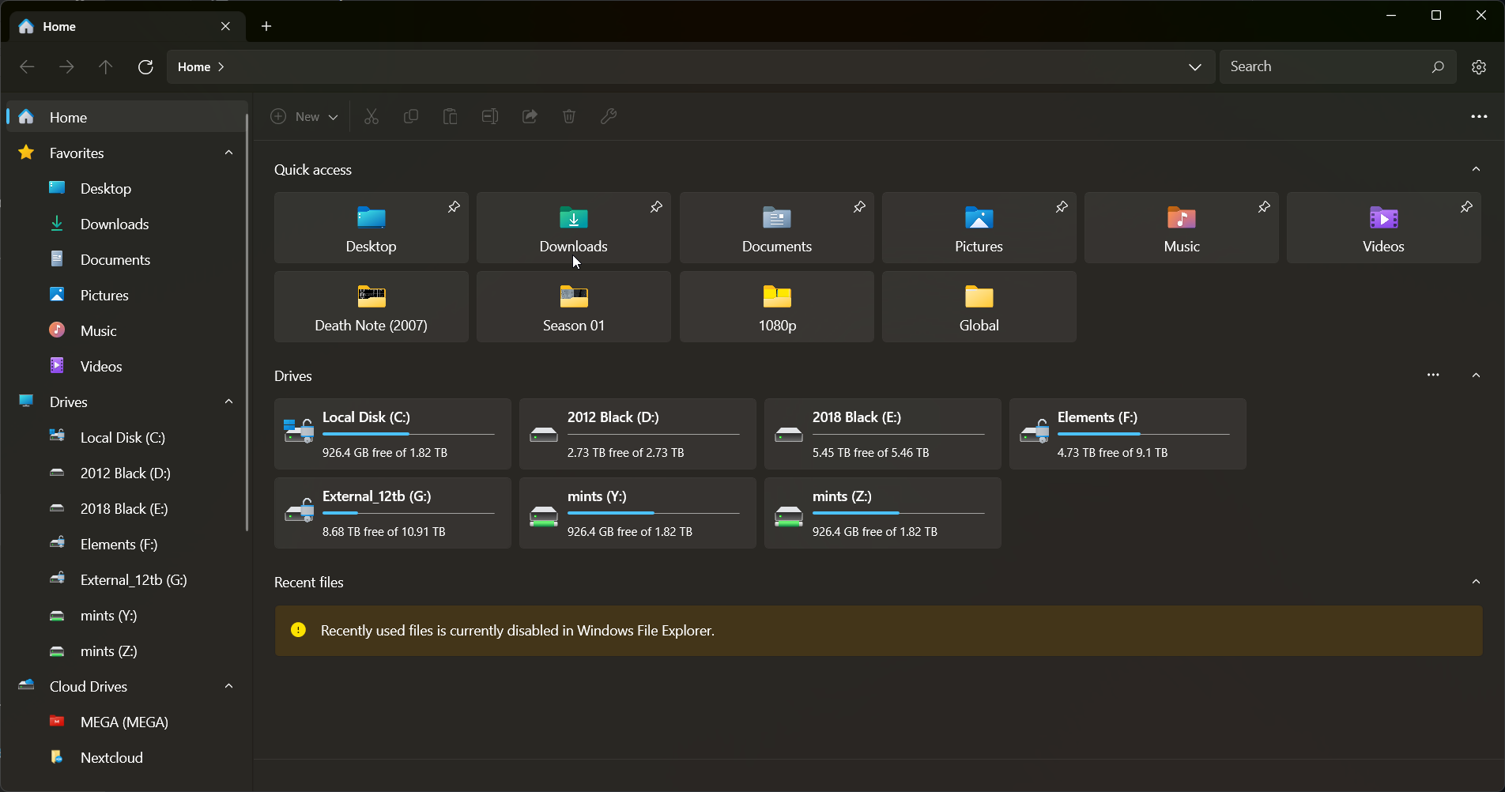Open the External_12tb (G:) drive tile
The image size is (1505, 792).
392,513
